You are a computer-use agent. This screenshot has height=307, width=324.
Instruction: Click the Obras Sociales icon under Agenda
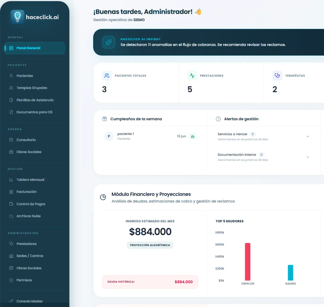tap(11, 152)
